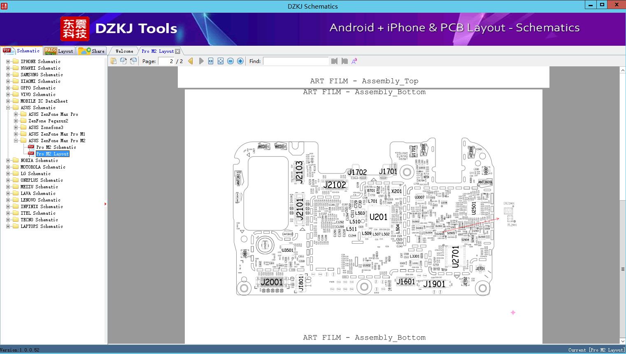Go to next page with the forward arrow

click(x=201, y=61)
